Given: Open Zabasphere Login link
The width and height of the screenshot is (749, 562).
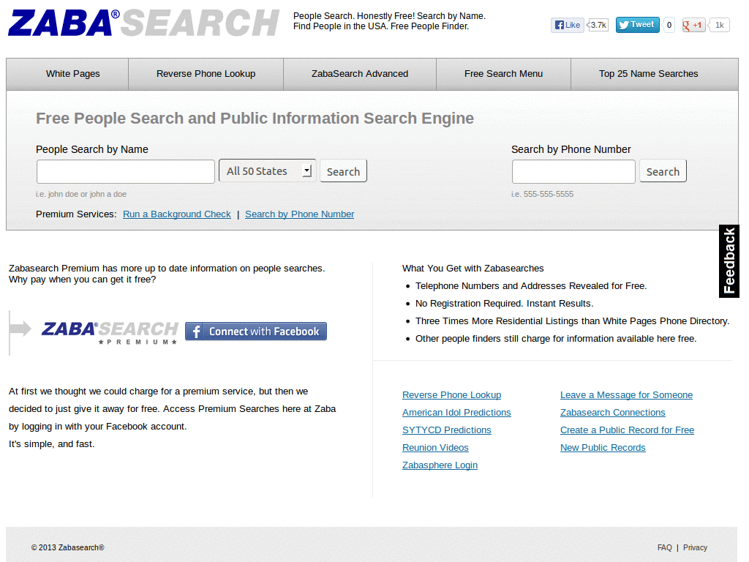Looking at the screenshot, I should 440,465.
